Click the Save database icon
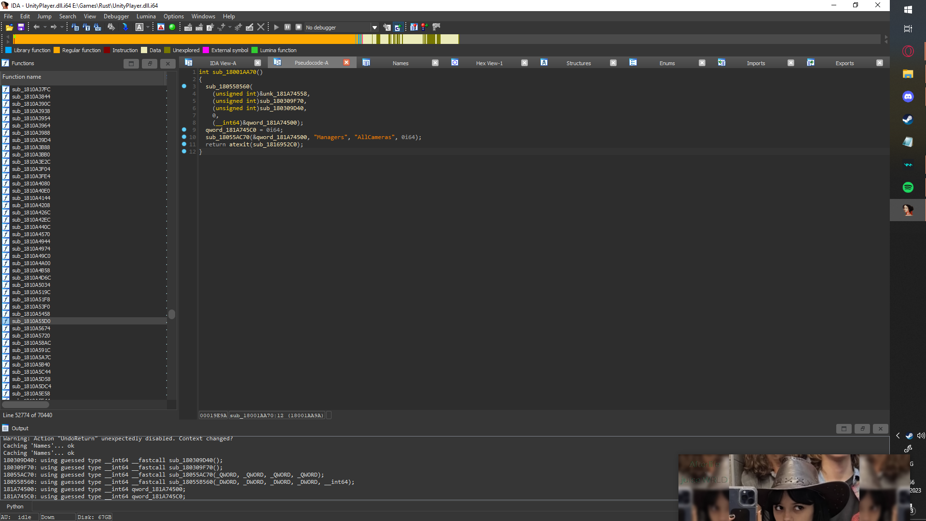This screenshot has width=926, height=521. (x=21, y=27)
